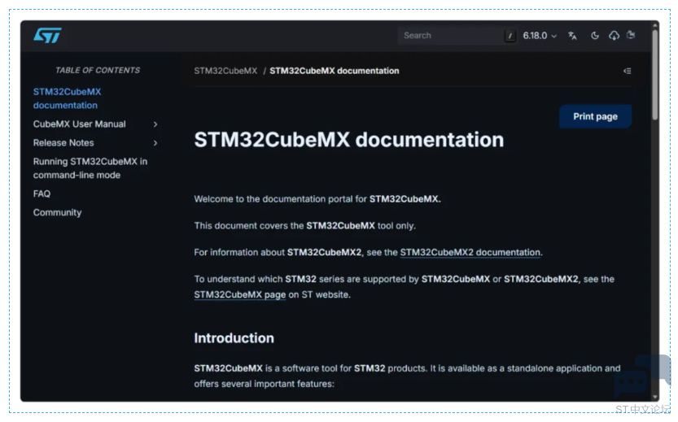Viewport: 678px width, 422px height.
Task: Open Running STM32CubeMX in command-line mode
Action: (90, 168)
